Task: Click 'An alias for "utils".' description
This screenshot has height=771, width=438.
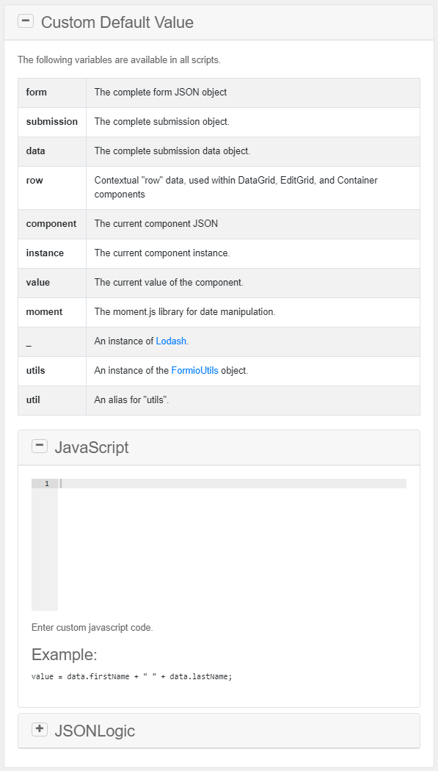Action: (131, 399)
